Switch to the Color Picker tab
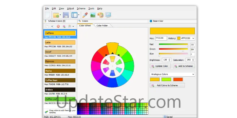This screenshot has width=237, height=118. point(102,26)
